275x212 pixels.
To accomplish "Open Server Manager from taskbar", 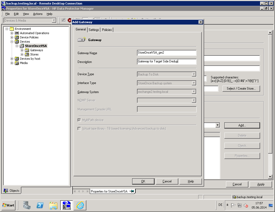I will pos(27,205).
